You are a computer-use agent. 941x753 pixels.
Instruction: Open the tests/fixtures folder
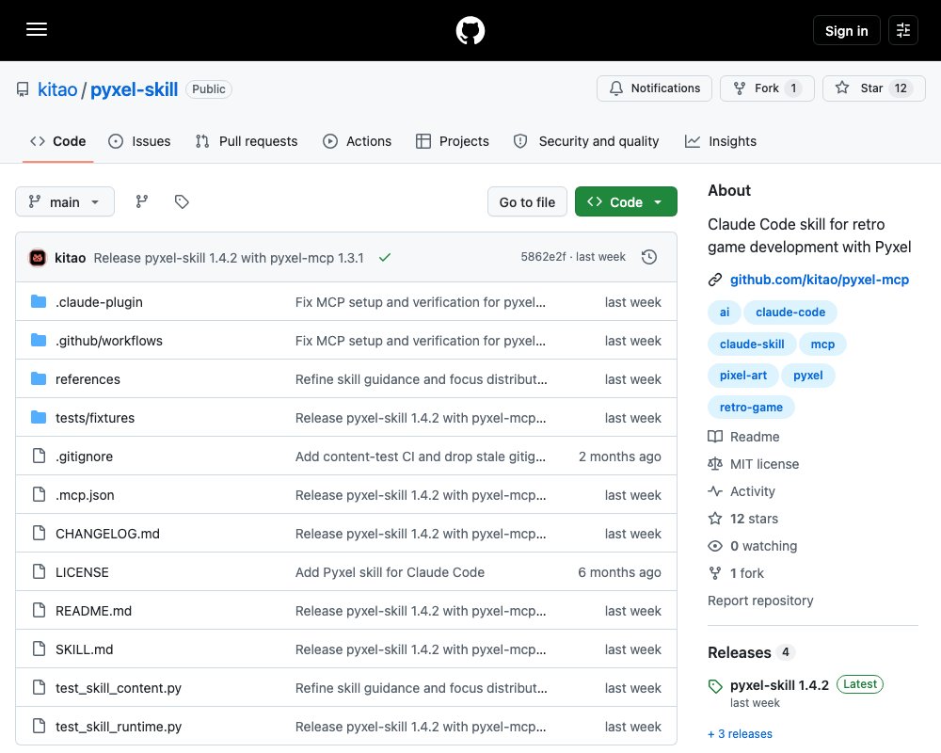click(x=95, y=418)
